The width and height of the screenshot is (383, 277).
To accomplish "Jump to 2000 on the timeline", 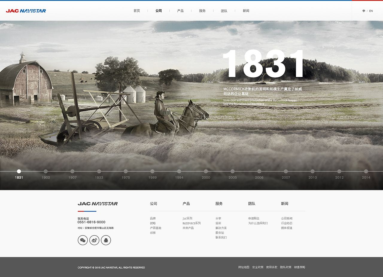I will [206, 171].
